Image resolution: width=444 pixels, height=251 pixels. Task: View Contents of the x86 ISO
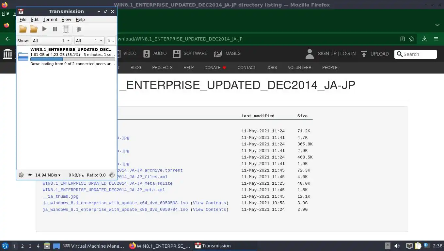coord(209,209)
